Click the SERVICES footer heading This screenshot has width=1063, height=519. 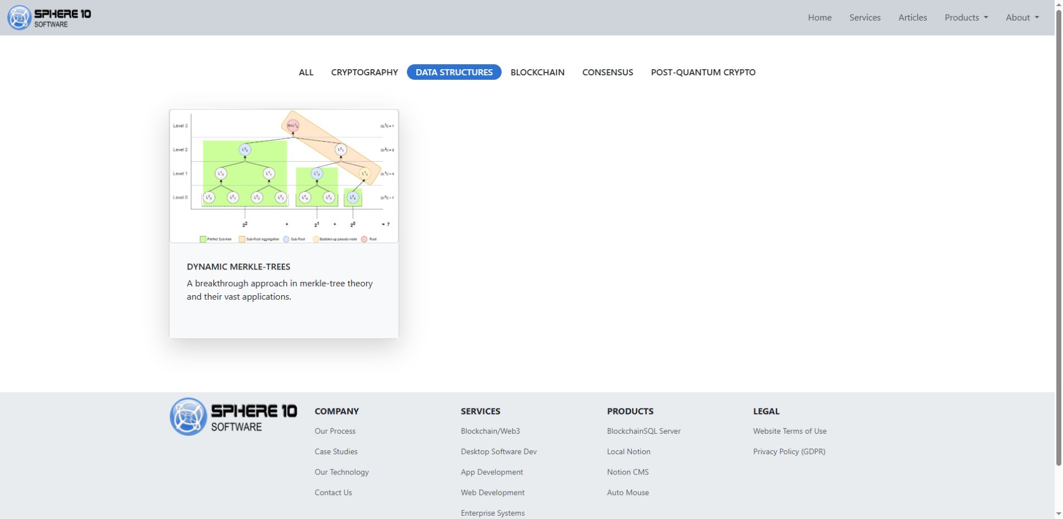pyautogui.click(x=480, y=411)
